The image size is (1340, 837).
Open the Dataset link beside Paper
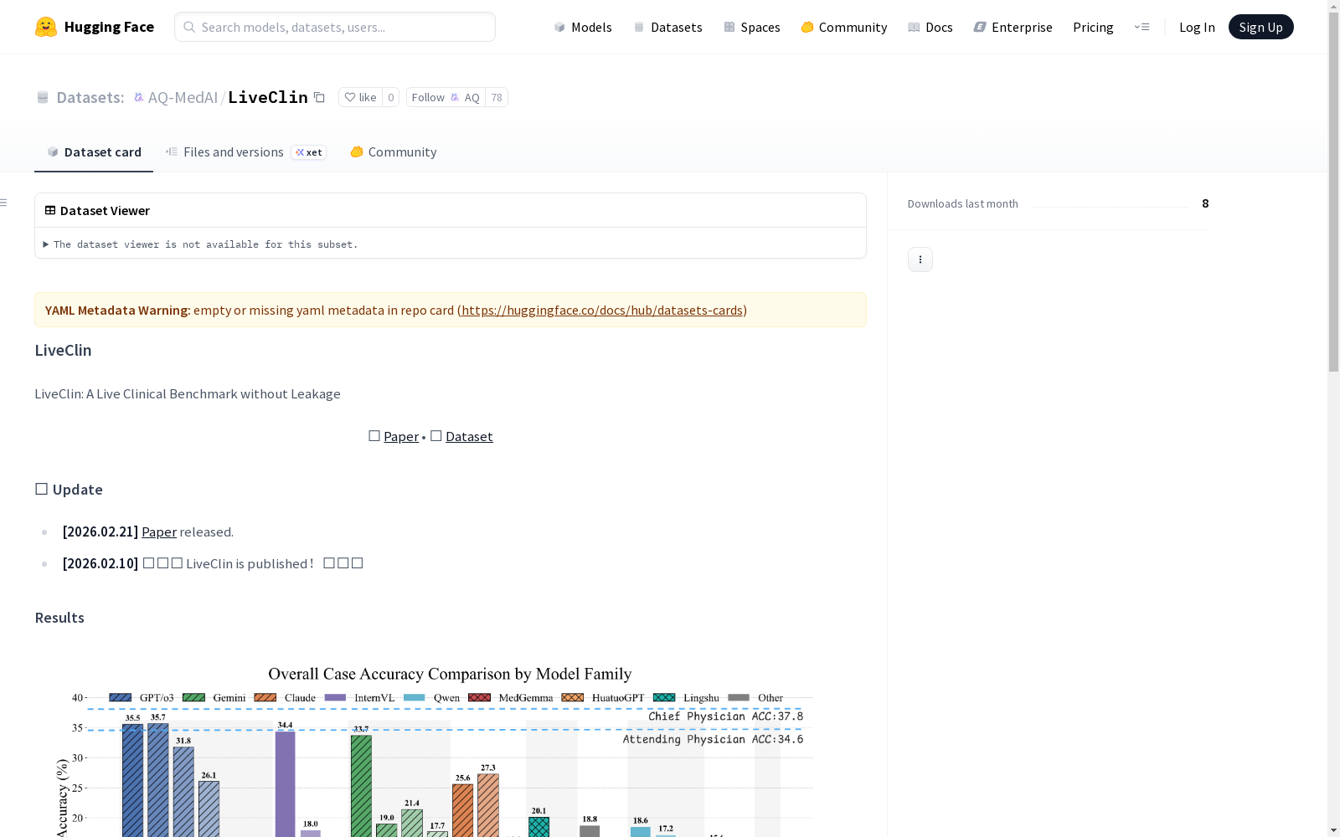pyautogui.click(x=469, y=436)
